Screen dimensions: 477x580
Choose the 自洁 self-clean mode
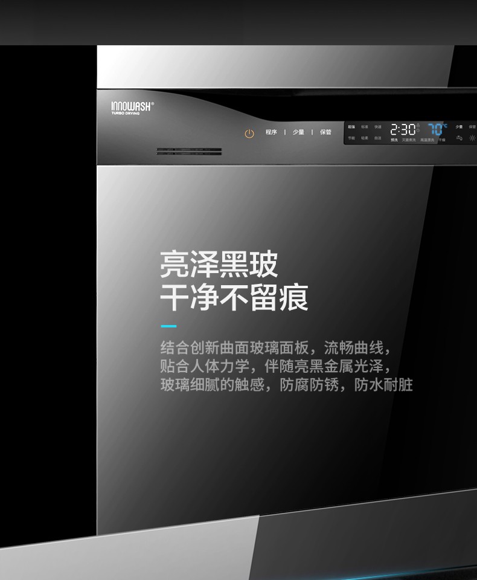click(378, 138)
